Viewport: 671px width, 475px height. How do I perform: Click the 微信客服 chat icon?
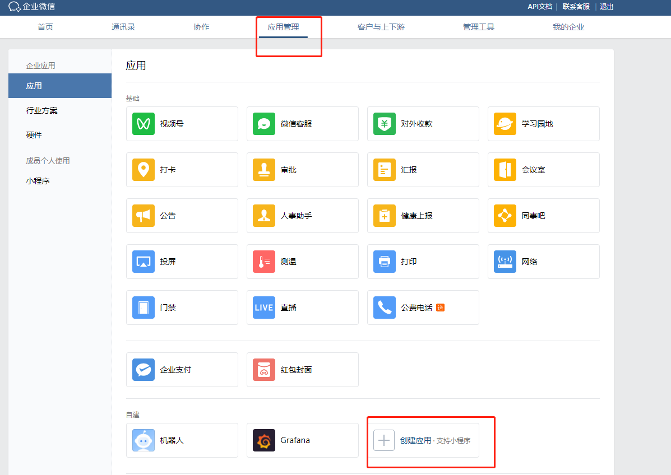(264, 124)
